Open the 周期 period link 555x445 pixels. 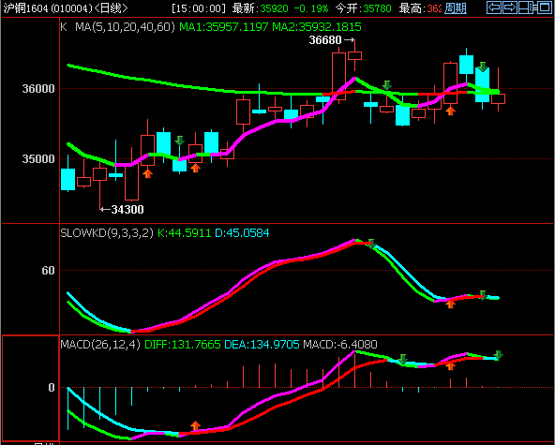[x=456, y=8]
